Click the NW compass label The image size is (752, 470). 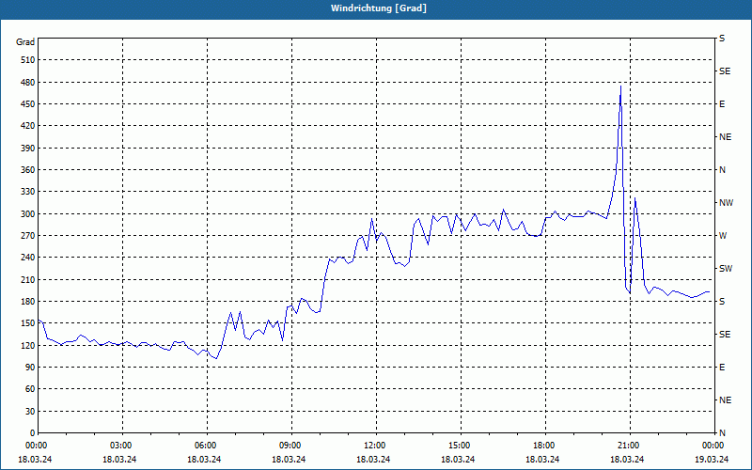(726, 203)
